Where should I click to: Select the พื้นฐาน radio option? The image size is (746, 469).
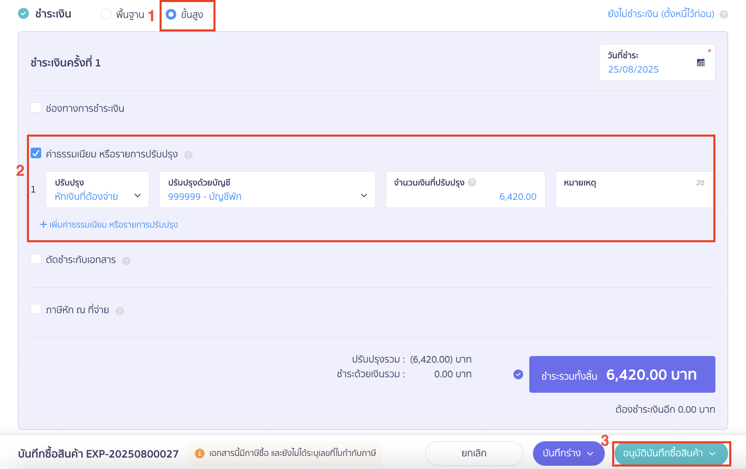tap(106, 14)
